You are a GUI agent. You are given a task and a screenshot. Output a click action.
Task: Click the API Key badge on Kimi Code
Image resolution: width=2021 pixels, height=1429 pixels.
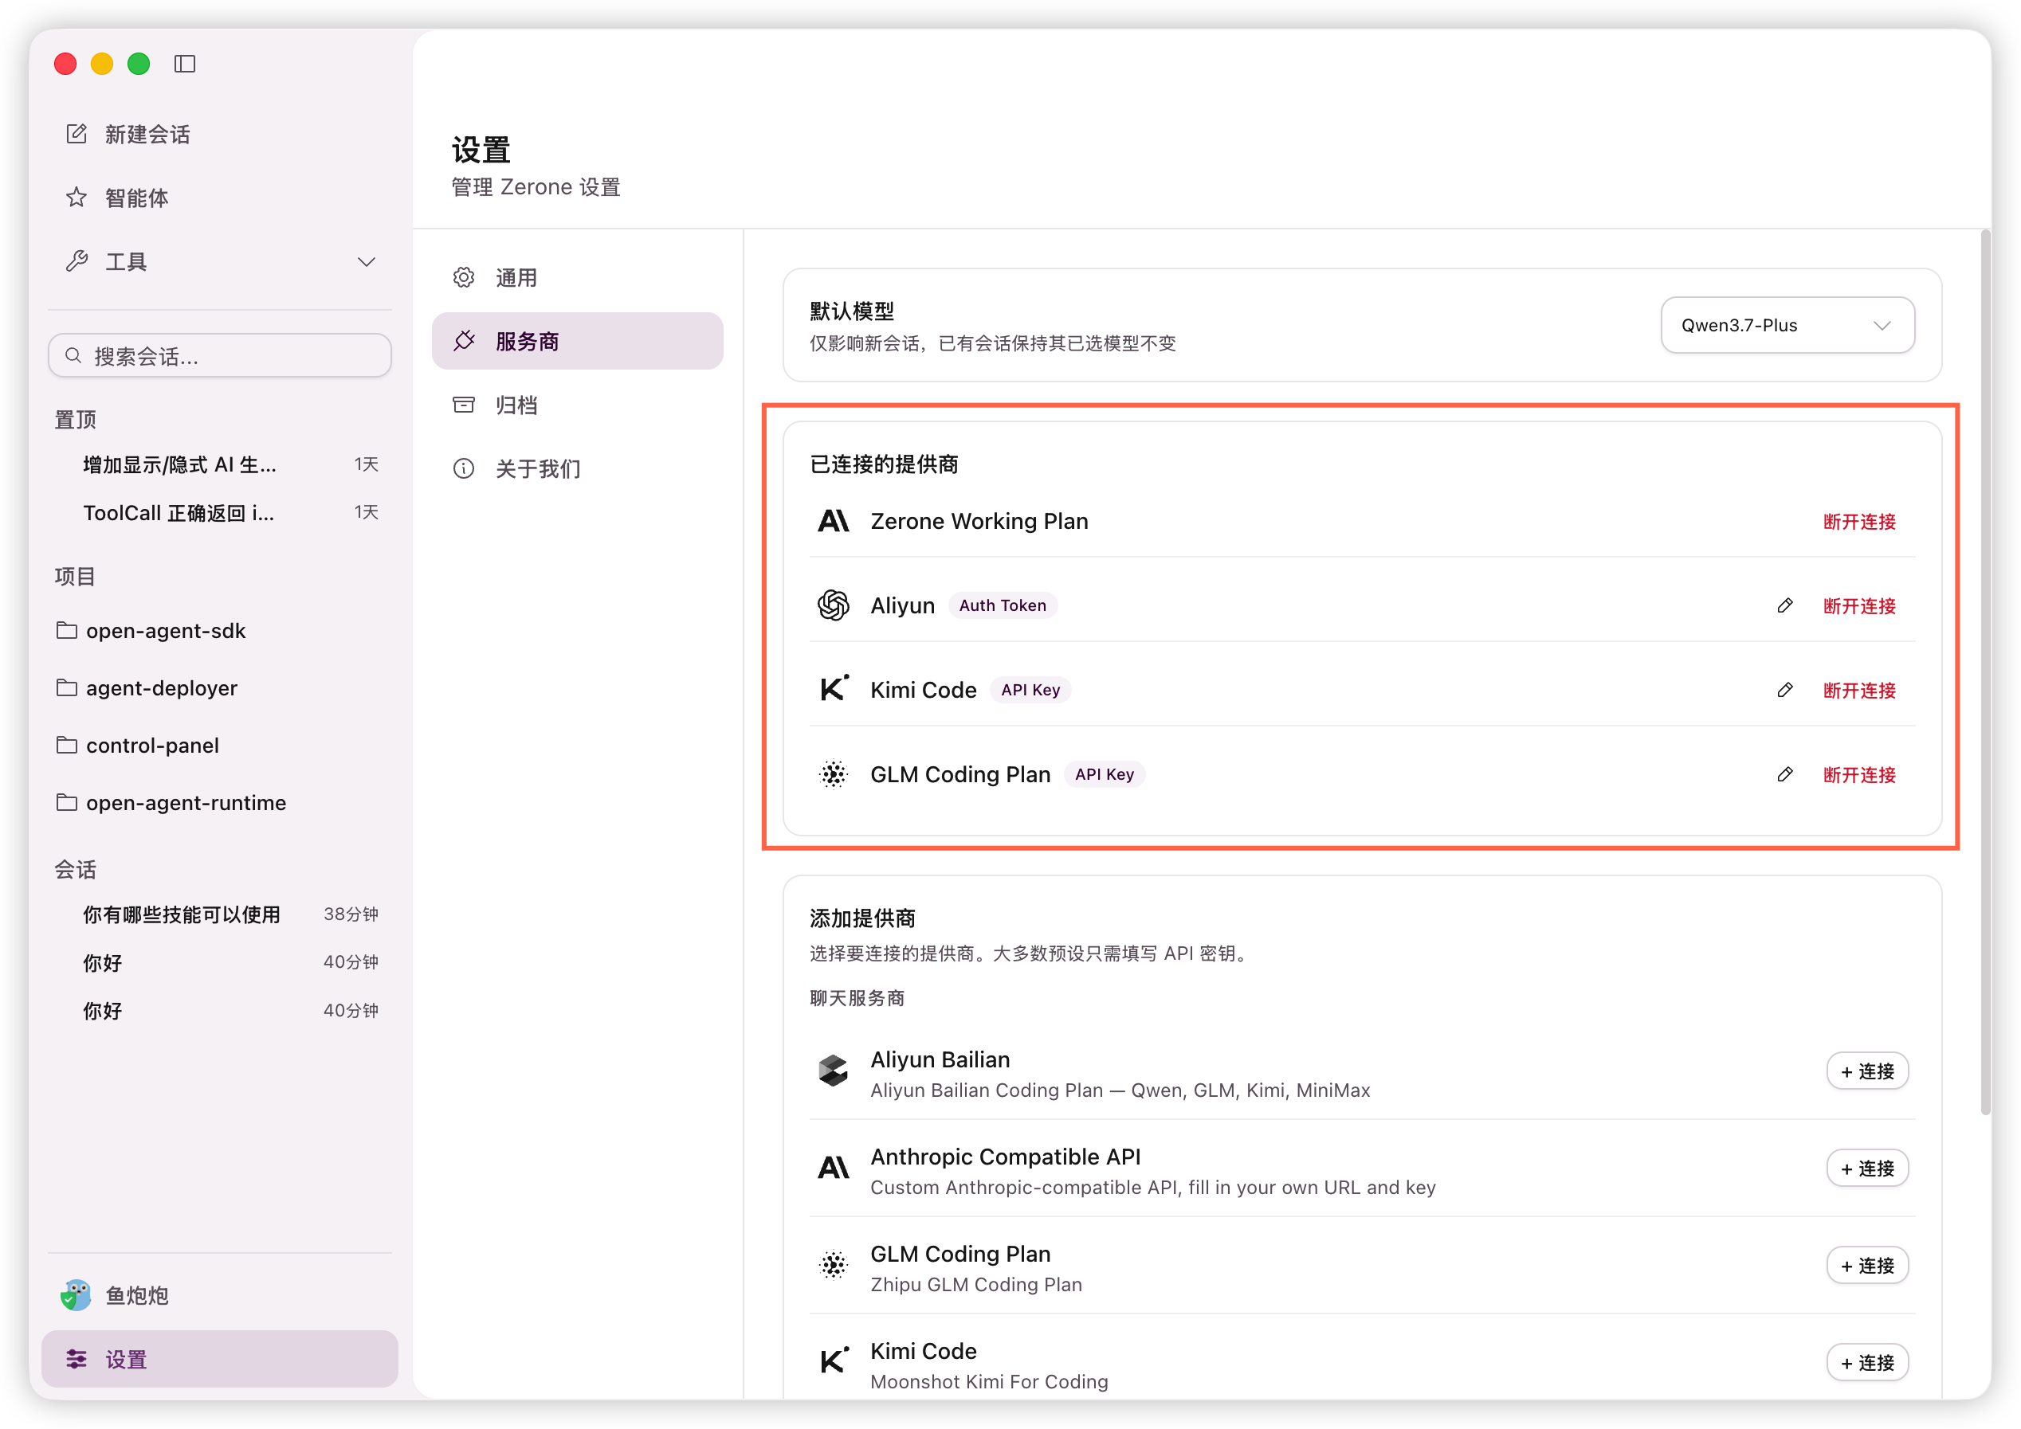pyautogui.click(x=1030, y=690)
